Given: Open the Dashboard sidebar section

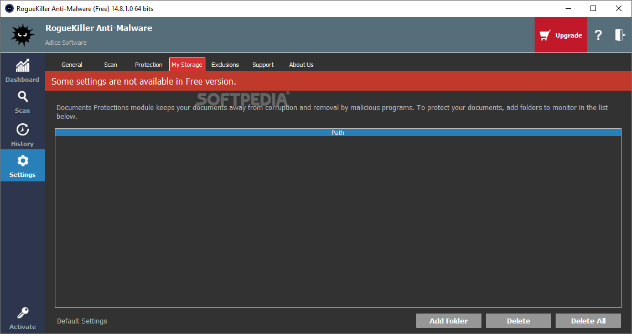Looking at the screenshot, I should click(x=22, y=70).
